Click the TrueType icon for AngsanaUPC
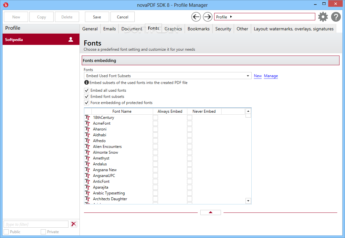 click(87, 176)
